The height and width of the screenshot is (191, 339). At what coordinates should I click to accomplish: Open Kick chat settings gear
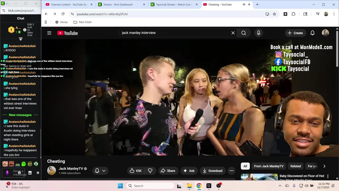click(x=38, y=173)
